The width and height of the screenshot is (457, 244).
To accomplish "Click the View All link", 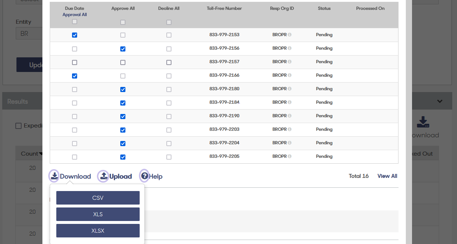I will 388,176.
